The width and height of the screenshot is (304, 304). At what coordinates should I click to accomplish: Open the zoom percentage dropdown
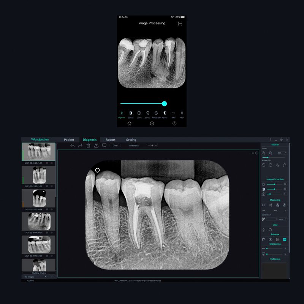tap(282, 153)
